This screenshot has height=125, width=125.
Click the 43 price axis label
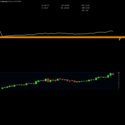coord(119,75)
